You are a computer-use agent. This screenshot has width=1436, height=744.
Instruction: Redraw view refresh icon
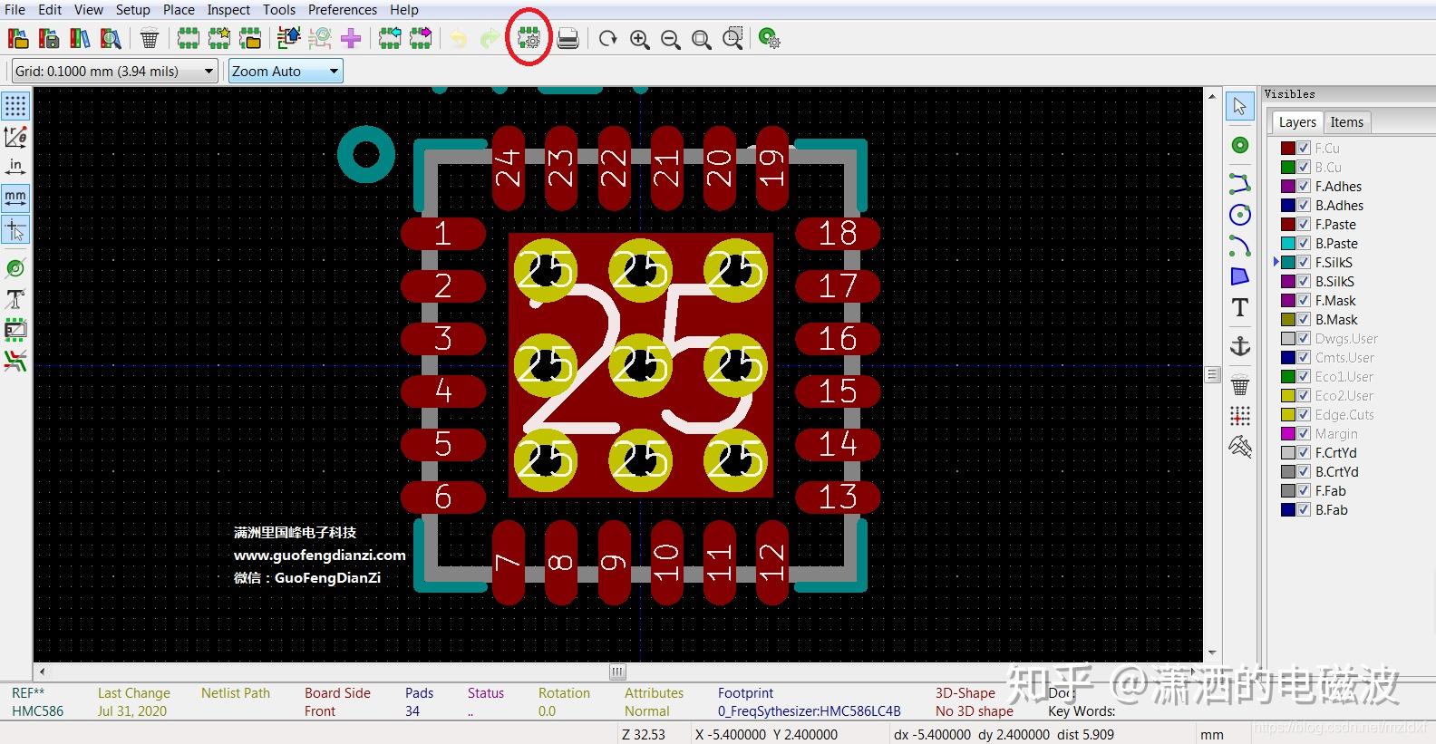click(607, 38)
